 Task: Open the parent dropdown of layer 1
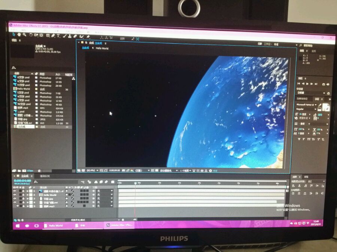(105, 191)
